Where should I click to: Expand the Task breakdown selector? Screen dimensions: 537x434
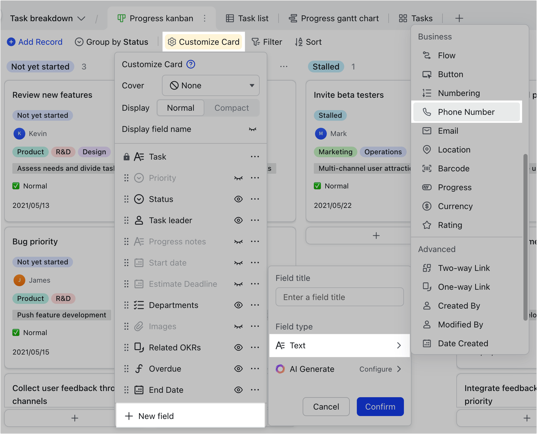pyautogui.click(x=47, y=18)
